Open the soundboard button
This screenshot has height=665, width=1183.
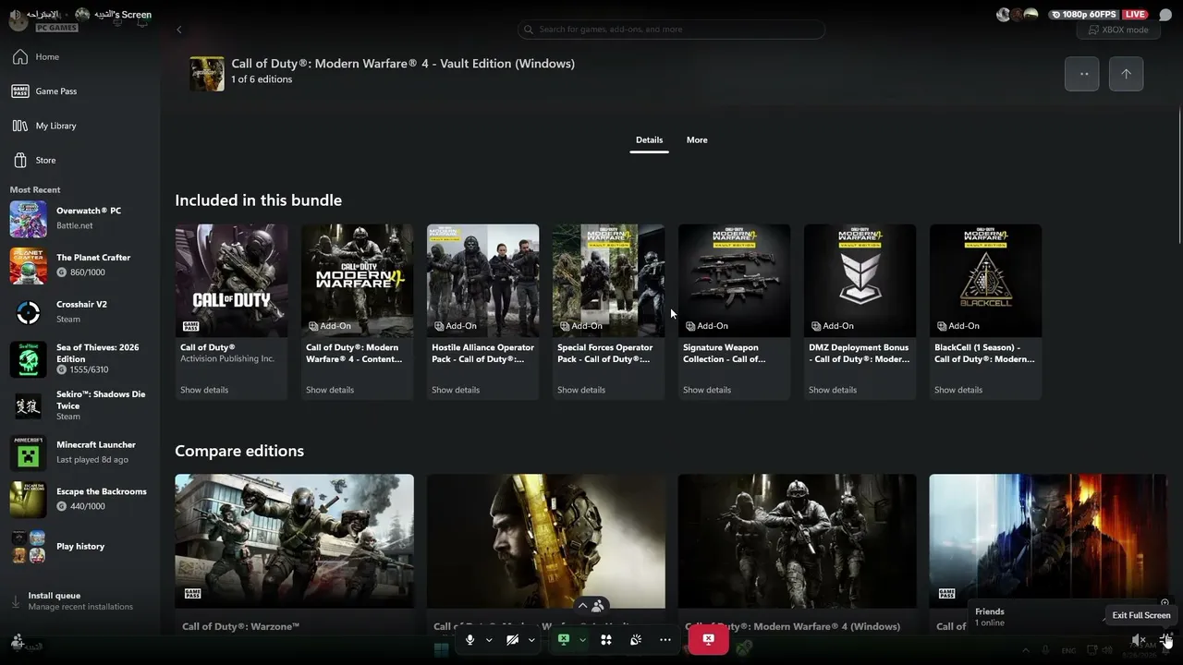[x=636, y=640]
